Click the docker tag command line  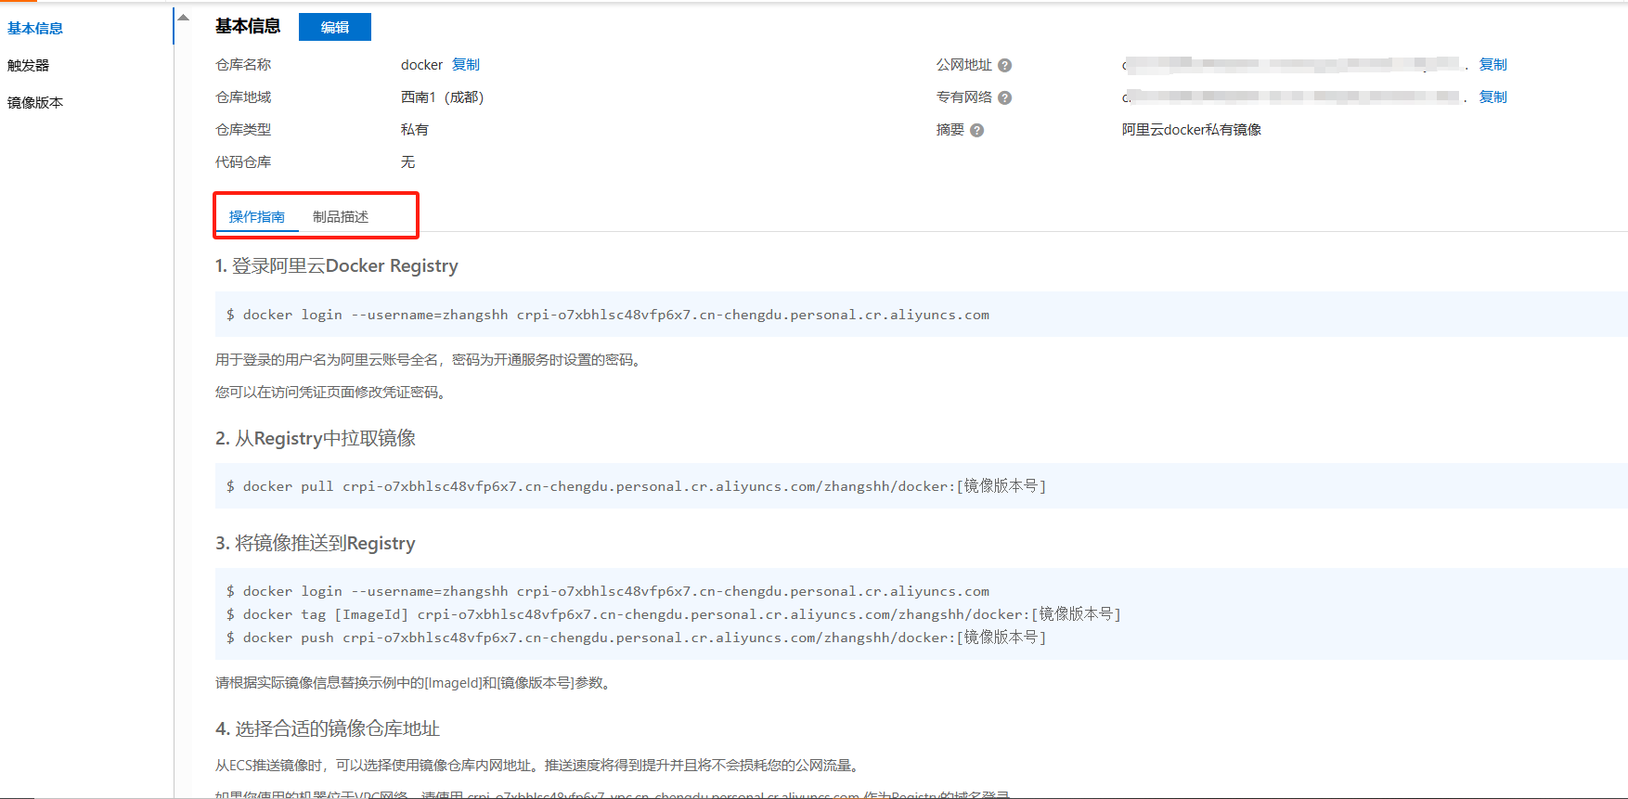point(674,614)
